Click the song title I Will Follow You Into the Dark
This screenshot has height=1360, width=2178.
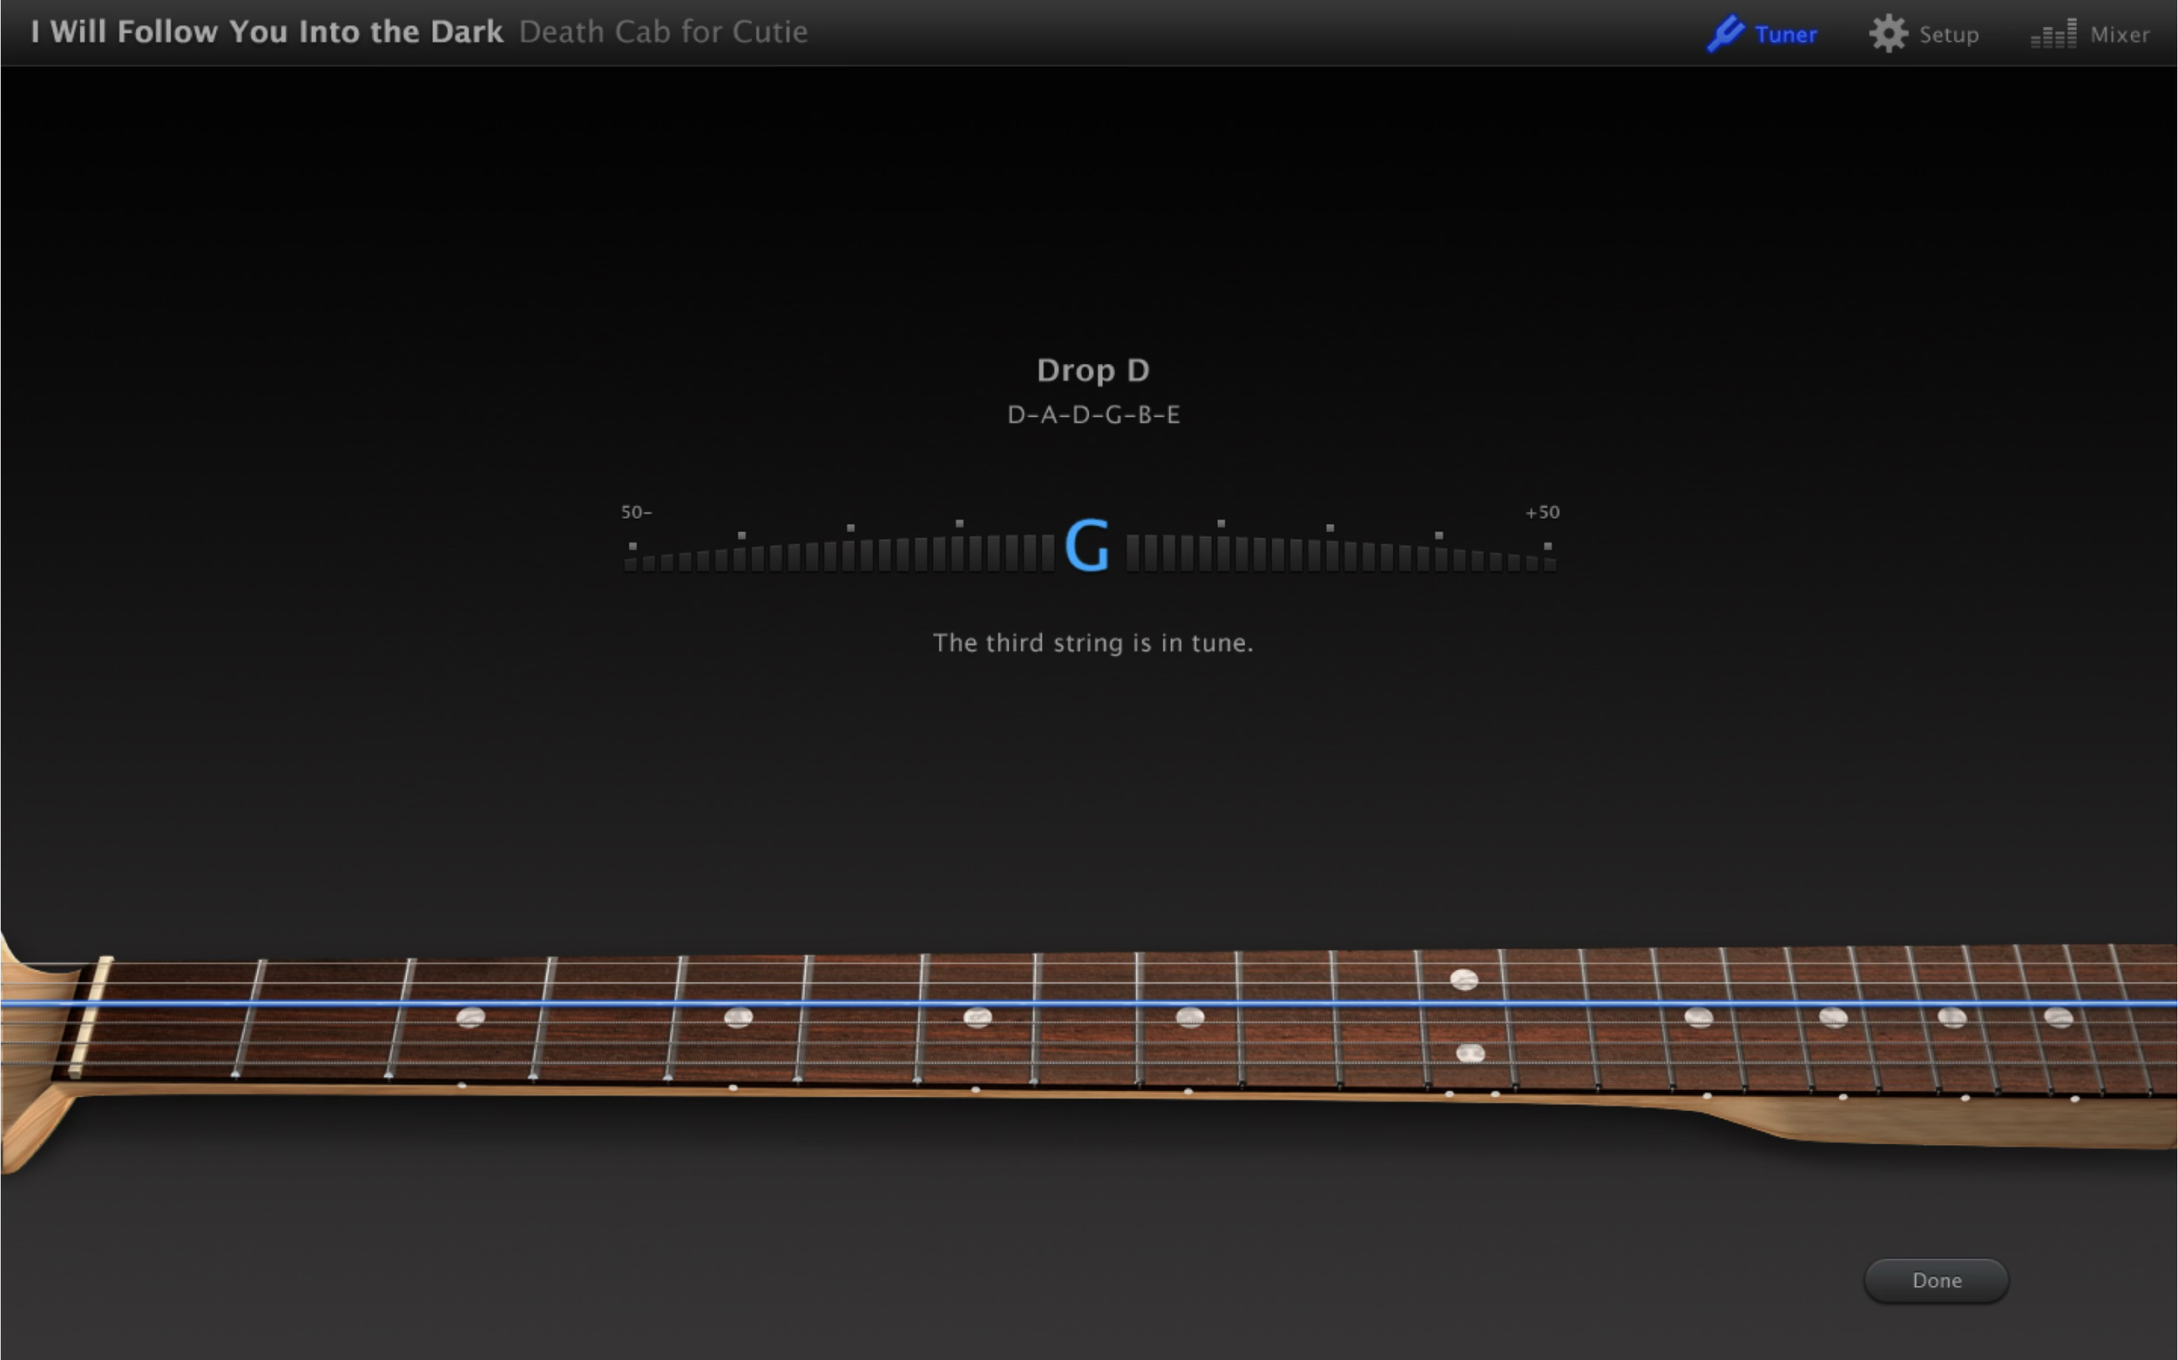tap(267, 31)
